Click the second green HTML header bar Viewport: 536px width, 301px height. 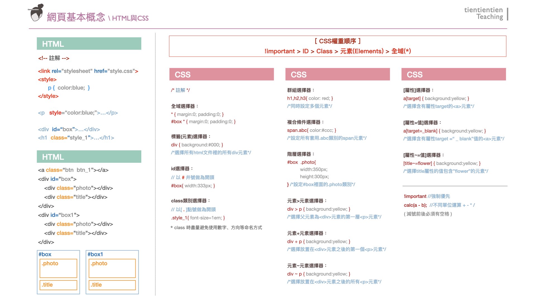point(89,157)
